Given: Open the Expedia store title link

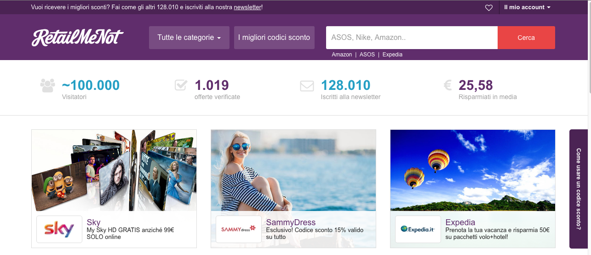Looking at the screenshot, I should tap(460, 222).
